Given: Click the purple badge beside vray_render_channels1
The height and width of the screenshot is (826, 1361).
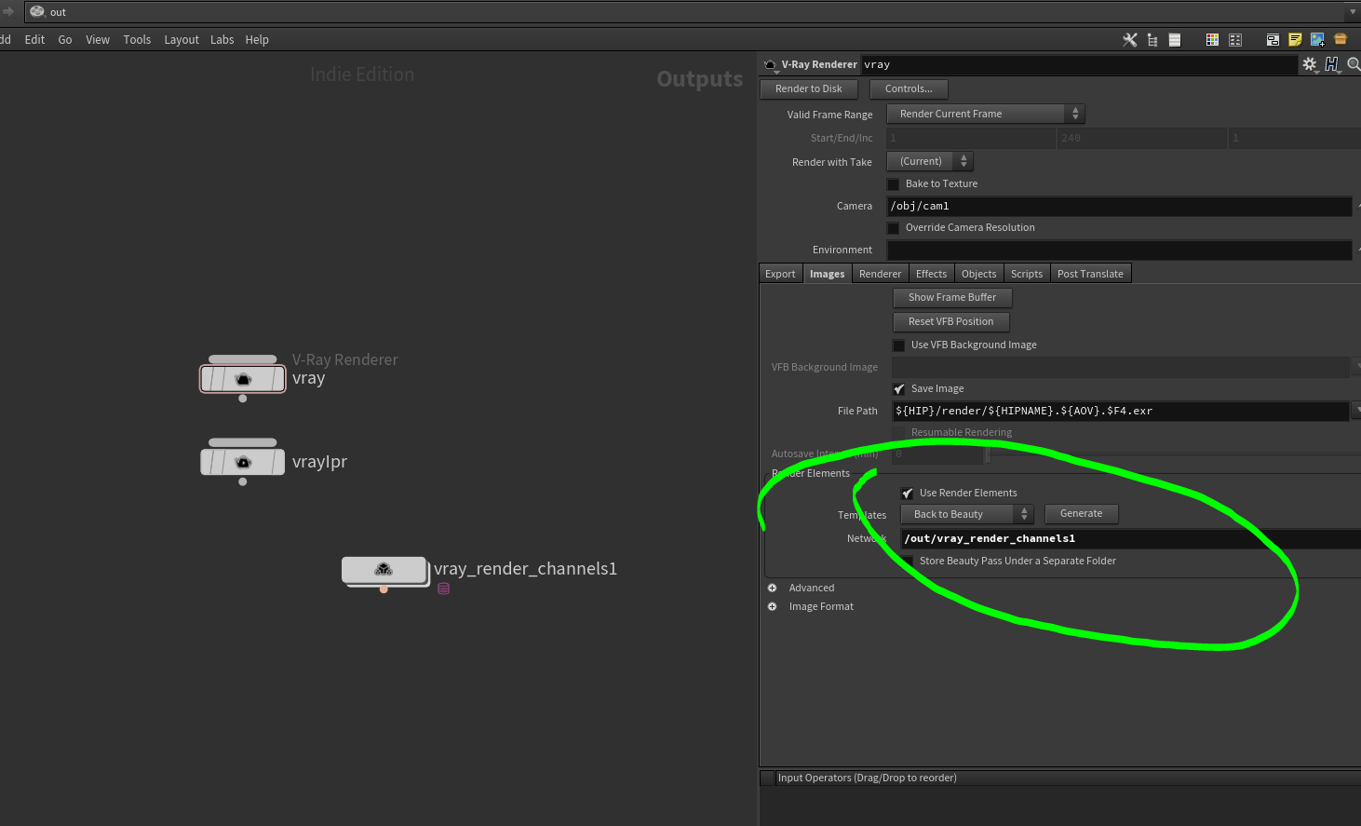Looking at the screenshot, I should [x=444, y=589].
